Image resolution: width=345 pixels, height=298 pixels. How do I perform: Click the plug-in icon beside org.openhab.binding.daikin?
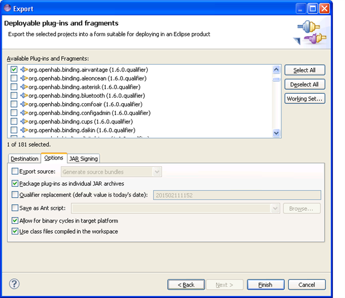(24, 130)
